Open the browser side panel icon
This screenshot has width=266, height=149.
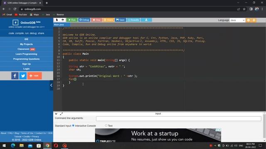point(251,9)
